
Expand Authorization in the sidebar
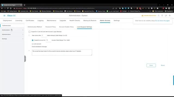pyautogui.click(x=12, y=30)
